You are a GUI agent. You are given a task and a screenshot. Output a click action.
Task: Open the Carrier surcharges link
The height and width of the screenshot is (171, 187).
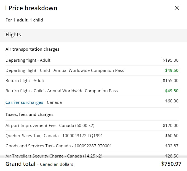24,102
